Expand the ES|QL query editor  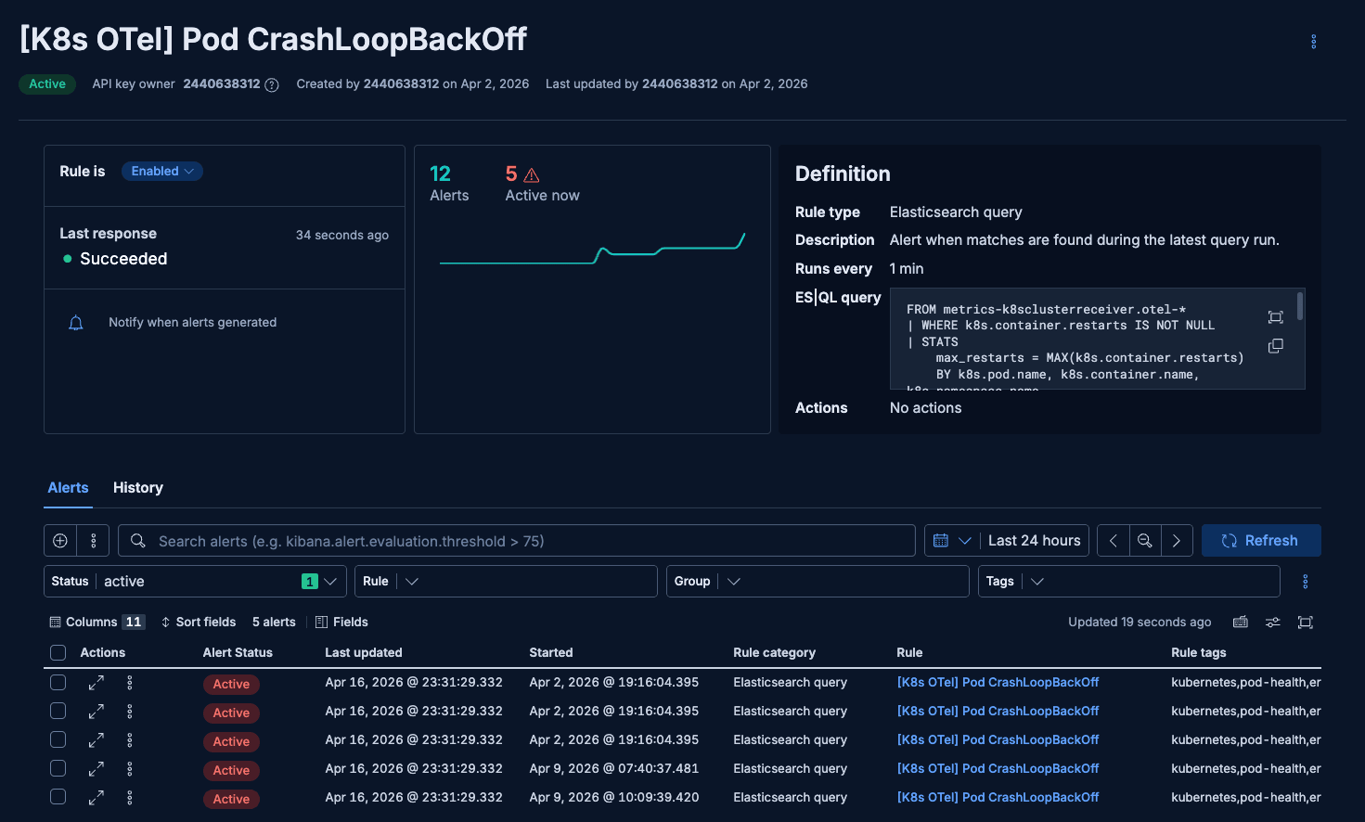(x=1275, y=316)
